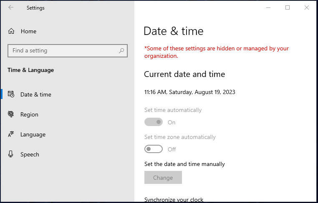Click the search magnifier icon
This screenshot has width=318, height=203.
point(121,51)
